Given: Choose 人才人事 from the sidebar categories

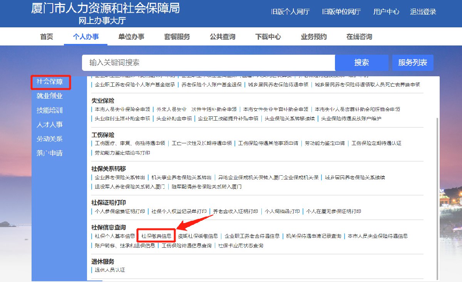Looking at the screenshot, I should tap(50, 124).
